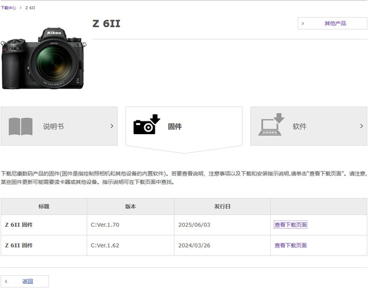
Task: Select the 固件 firmware tab
Action: click(184, 127)
